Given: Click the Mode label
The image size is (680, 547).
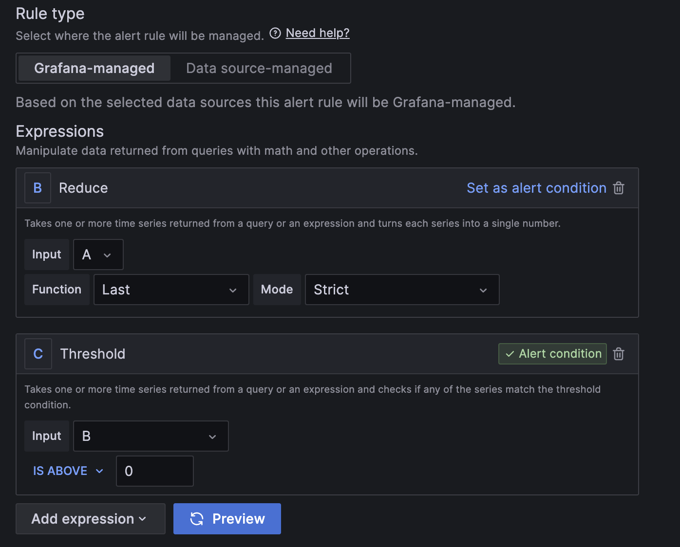Looking at the screenshot, I should 277,290.
